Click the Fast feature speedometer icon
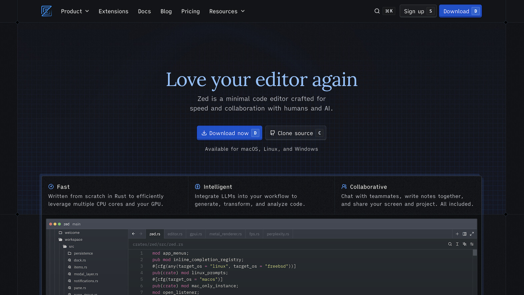The height and width of the screenshot is (295, 524). pyautogui.click(x=51, y=187)
